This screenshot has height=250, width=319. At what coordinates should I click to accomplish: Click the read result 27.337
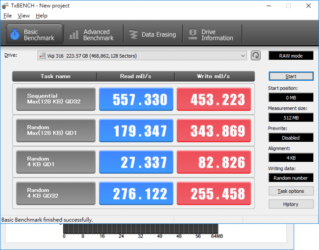[x=136, y=162]
